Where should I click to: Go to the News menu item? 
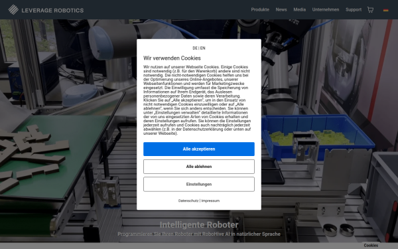[281, 10]
